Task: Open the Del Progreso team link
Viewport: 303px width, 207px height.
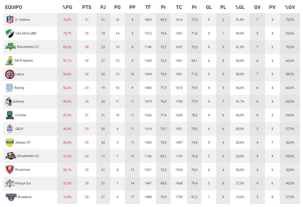Action: pyautogui.click(x=24, y=60)
